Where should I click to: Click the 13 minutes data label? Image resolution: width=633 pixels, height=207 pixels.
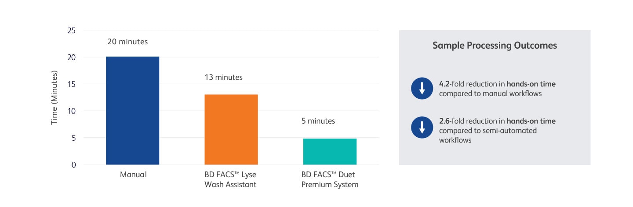223,77
